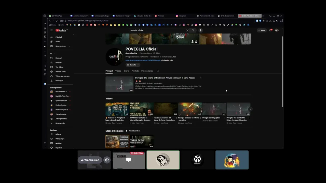Clear the search box with the X icon

pos(187,30)
